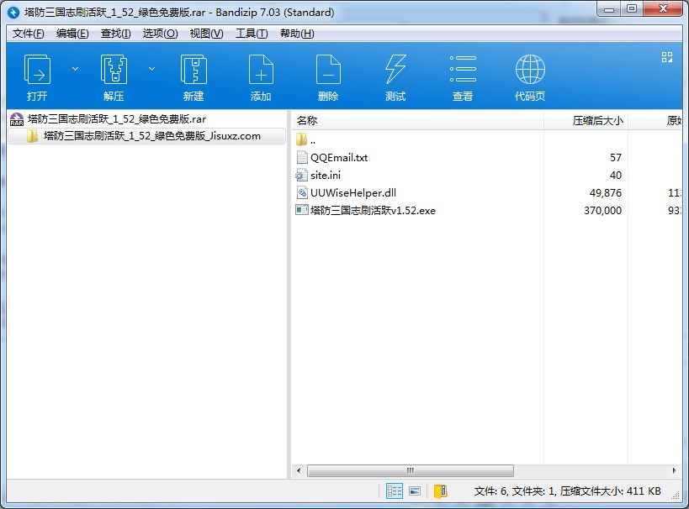The image size is (689, 509).
Task: Select the QQEmail.txt file
Action: pos(339,158)
